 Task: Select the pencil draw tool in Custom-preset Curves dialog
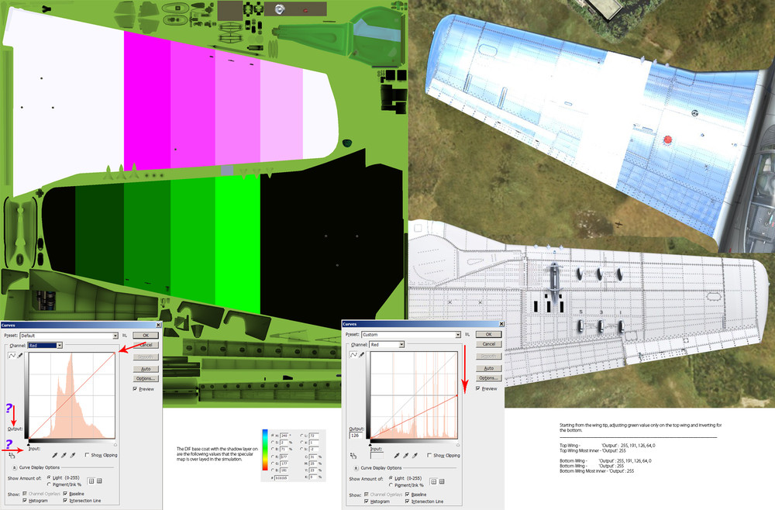point(361,355)
